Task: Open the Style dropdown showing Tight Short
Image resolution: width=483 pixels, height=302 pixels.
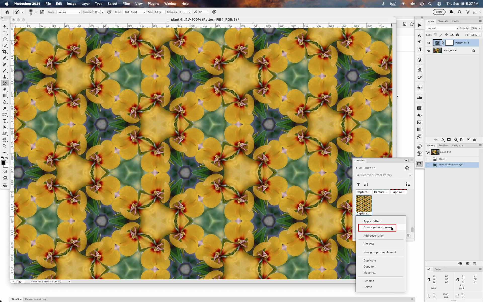Action: tap(135, 12)
